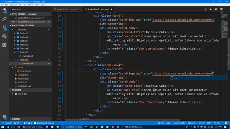
Task: Open the Search view in activity bar
Action: pyautogui.click(x=4, y=19)
